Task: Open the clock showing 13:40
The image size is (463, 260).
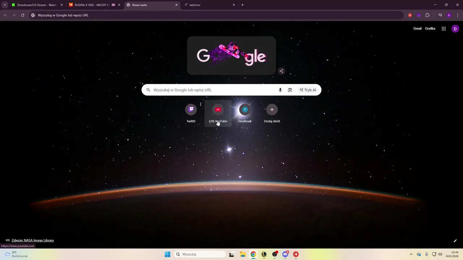Action: (452, 254)
